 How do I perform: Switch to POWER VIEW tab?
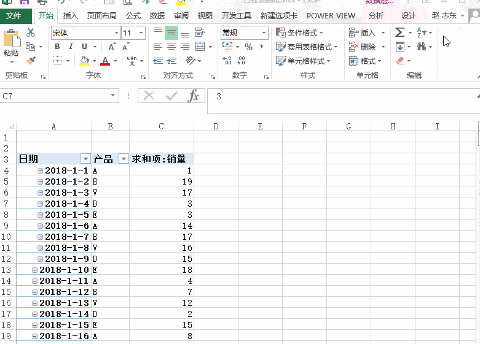coord(331,15)
